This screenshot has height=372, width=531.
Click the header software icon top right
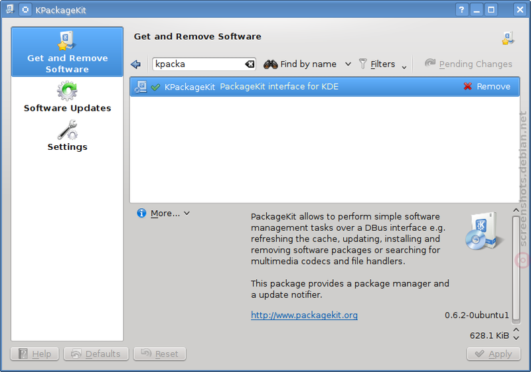(508, 38)
